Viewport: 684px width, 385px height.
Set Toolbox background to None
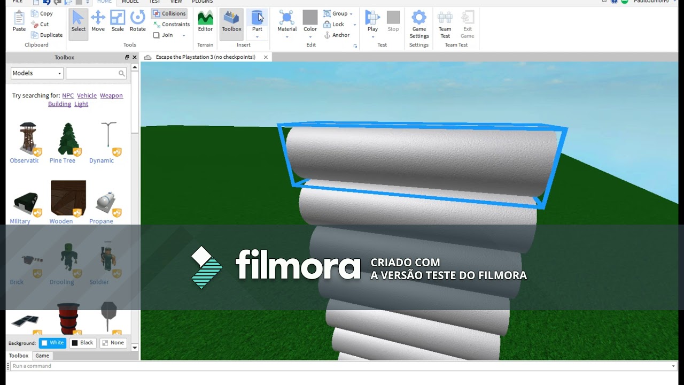(113, 343)
